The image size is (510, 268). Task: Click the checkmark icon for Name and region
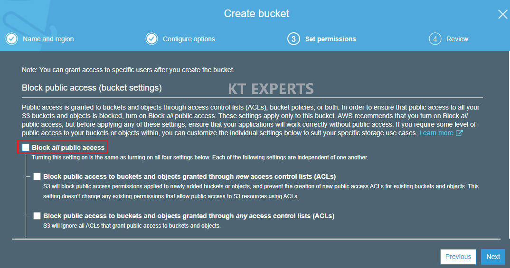pos(12,39)
